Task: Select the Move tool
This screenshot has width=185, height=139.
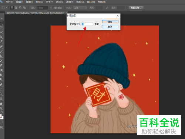Action: point(1,18)
